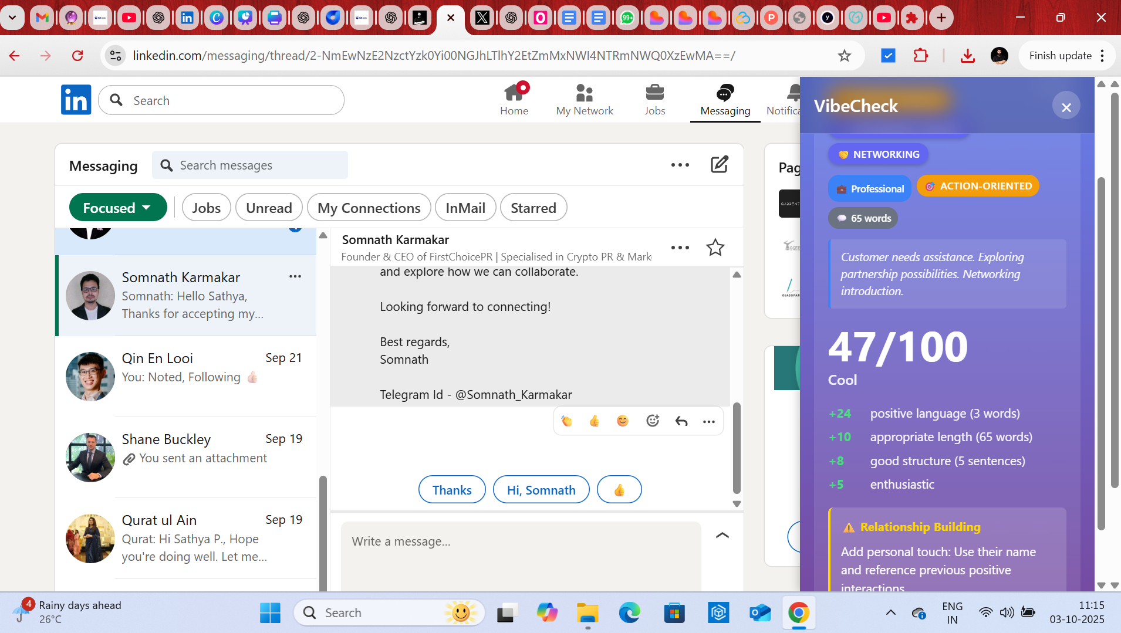
Task: Switch to the X browser tab
Action: click(x=482, y=18)
